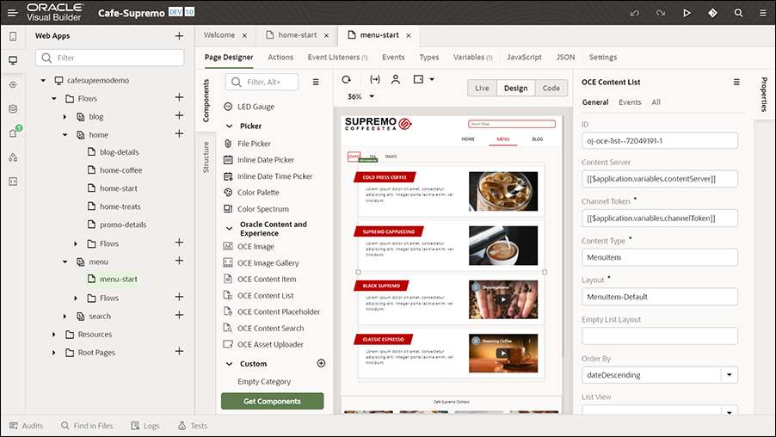Image resolution: width=776 pixels, height=437 pixels.
Task: Open the user roles person icon
Action: (396, 79)
